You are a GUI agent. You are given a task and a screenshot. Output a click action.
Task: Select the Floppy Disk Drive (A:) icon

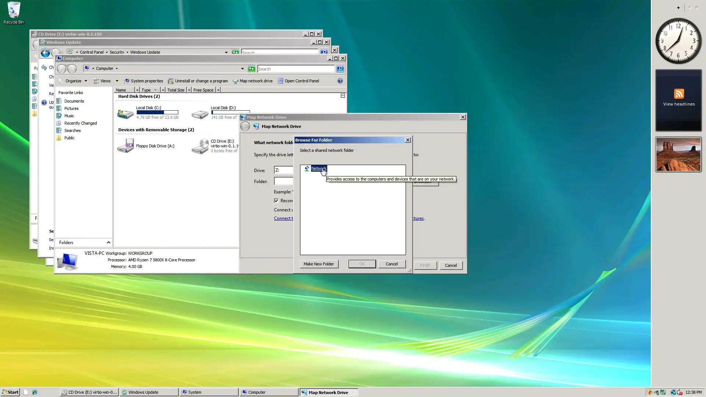(x=125, y=146)
